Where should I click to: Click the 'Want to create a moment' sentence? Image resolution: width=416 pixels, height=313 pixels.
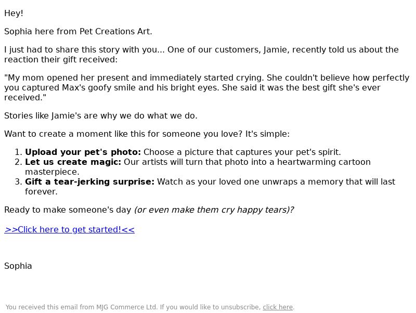(147, 134)
